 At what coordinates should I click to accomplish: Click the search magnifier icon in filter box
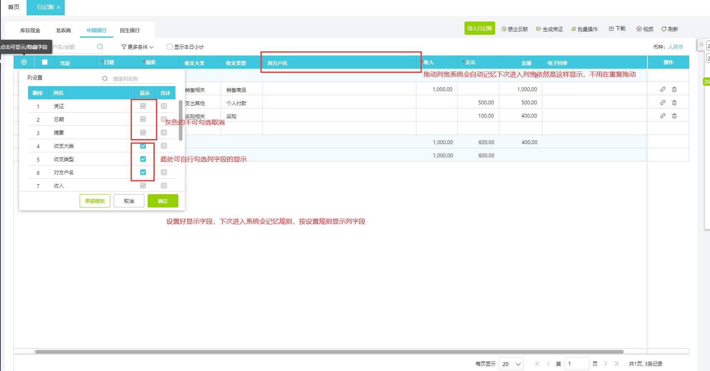[100, 47]
